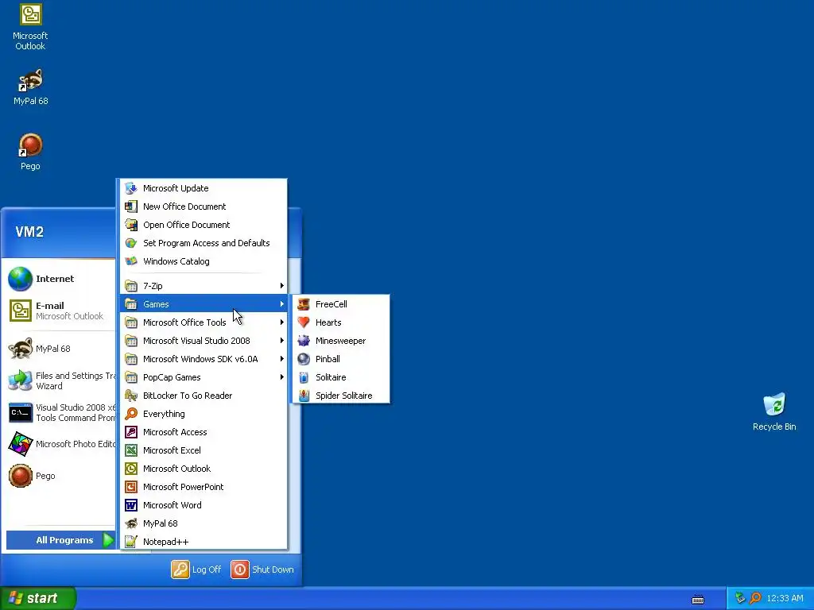Launch Spider Solitaire from Games submenu

[x=340, y=396]
